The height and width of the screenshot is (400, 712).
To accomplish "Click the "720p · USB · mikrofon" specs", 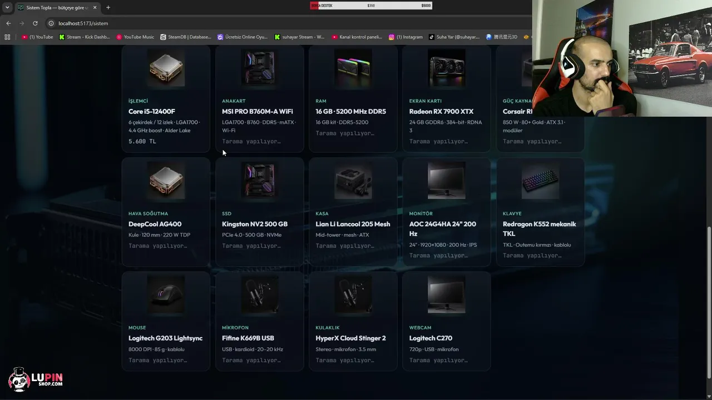I will click(x=434, y=349).
